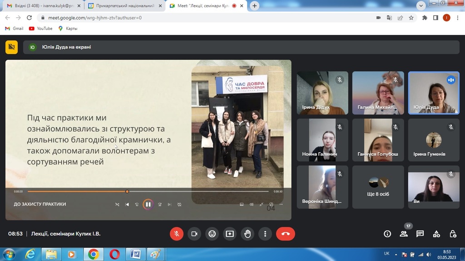
Task: Switch to the Gmail inbox tab
Action: coord(41,6)
